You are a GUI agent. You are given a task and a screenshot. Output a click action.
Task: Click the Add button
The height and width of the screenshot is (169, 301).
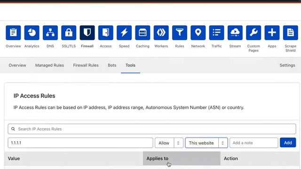[x=288, y=143]
